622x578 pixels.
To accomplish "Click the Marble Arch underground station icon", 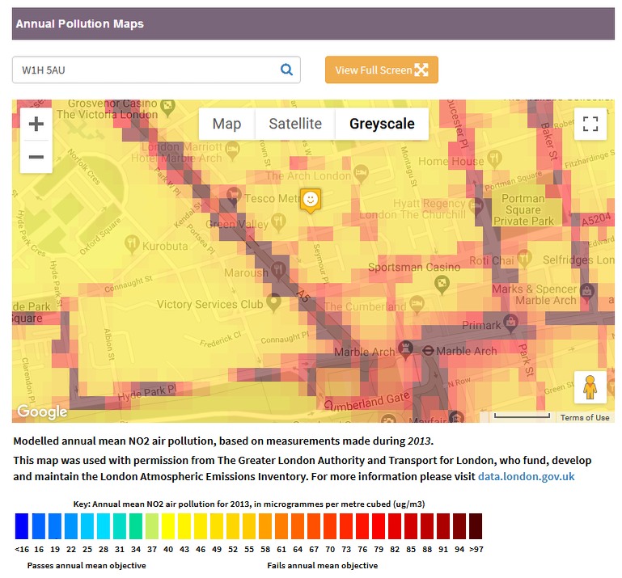I will [425, 352].
